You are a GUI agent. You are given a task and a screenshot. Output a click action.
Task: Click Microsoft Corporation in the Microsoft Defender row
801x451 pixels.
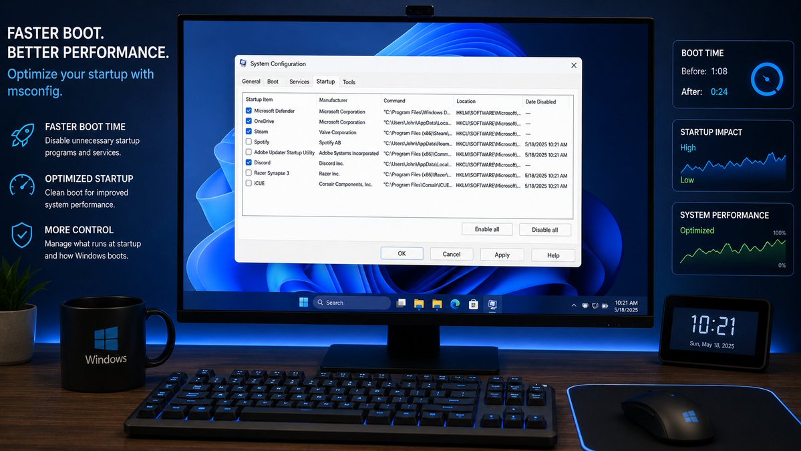[x=342, y=112]
